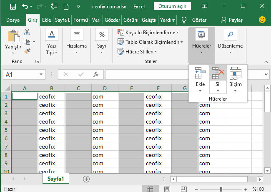Open the Yazı Tipi font group

click(x=52, y=42)
